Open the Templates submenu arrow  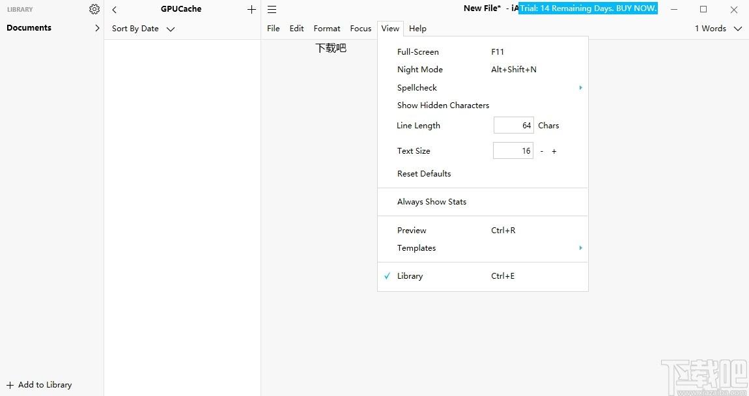pos(580,248)
